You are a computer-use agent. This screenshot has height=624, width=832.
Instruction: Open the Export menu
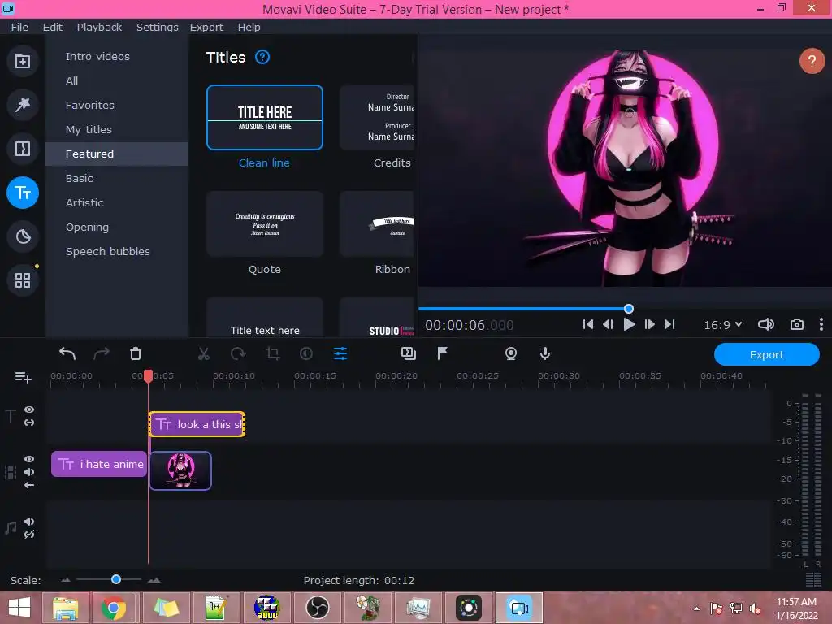(206, 27)
